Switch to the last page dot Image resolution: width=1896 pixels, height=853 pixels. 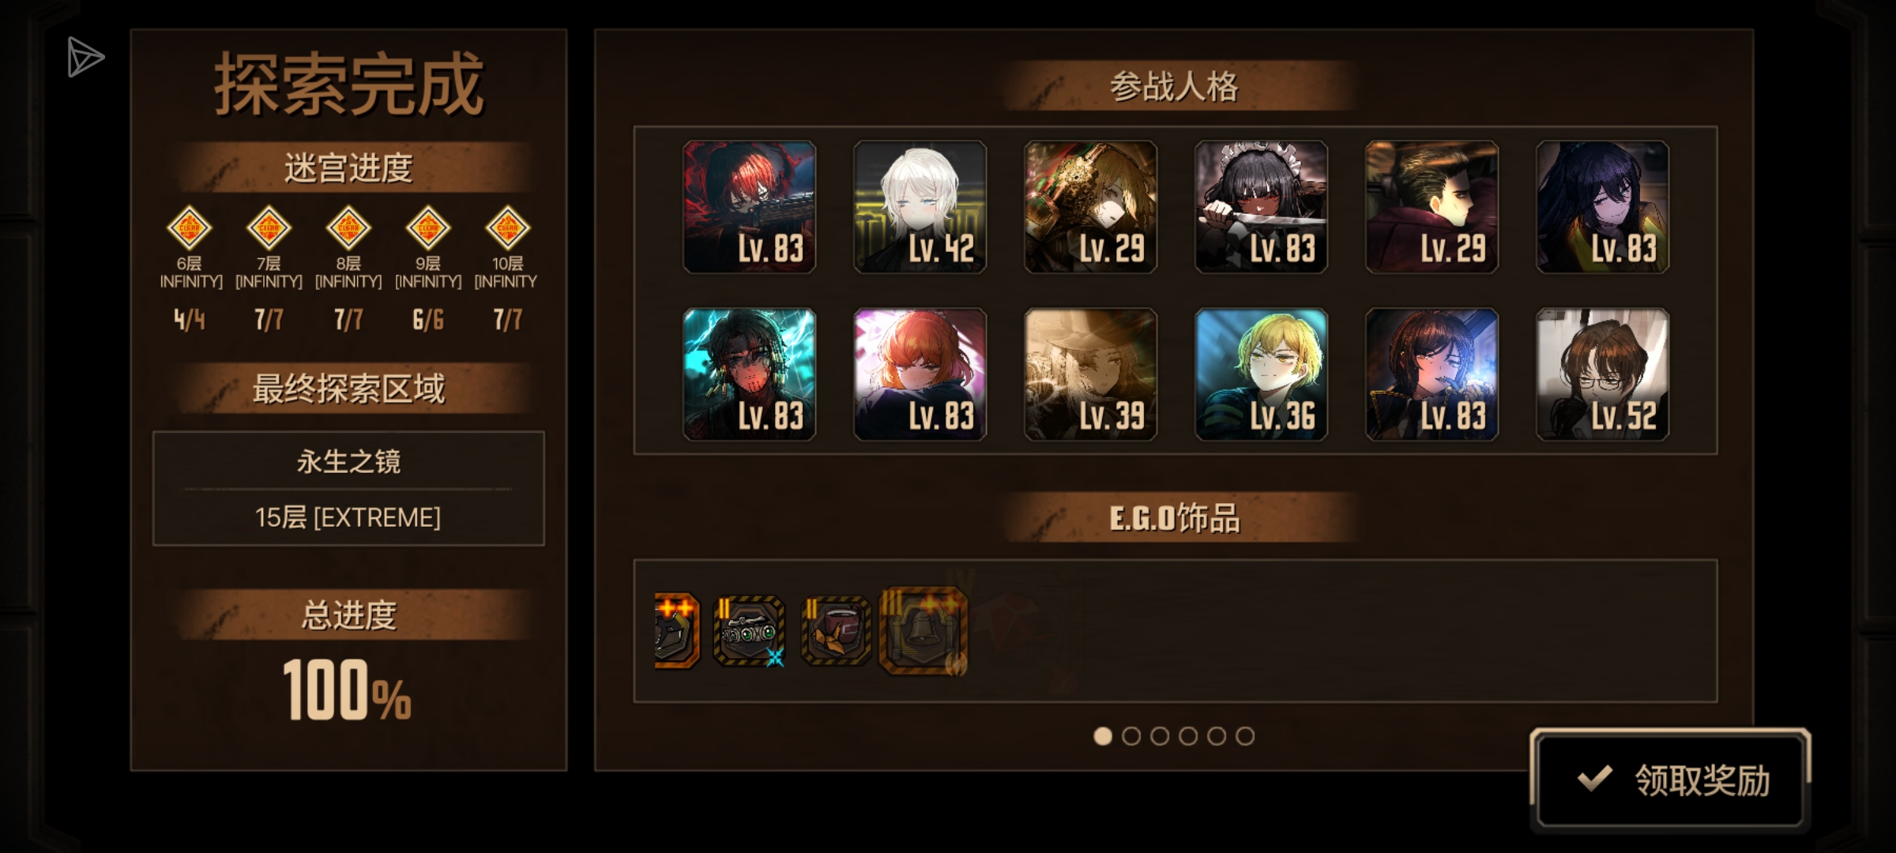click(x=1245, y=736)
